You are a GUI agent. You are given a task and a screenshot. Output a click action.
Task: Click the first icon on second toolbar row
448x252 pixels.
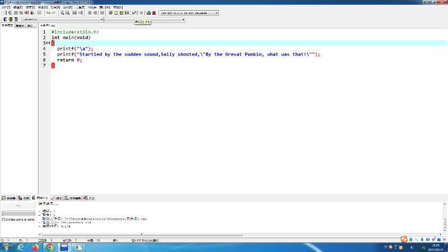pyautogui.click(x=5, y=19)
